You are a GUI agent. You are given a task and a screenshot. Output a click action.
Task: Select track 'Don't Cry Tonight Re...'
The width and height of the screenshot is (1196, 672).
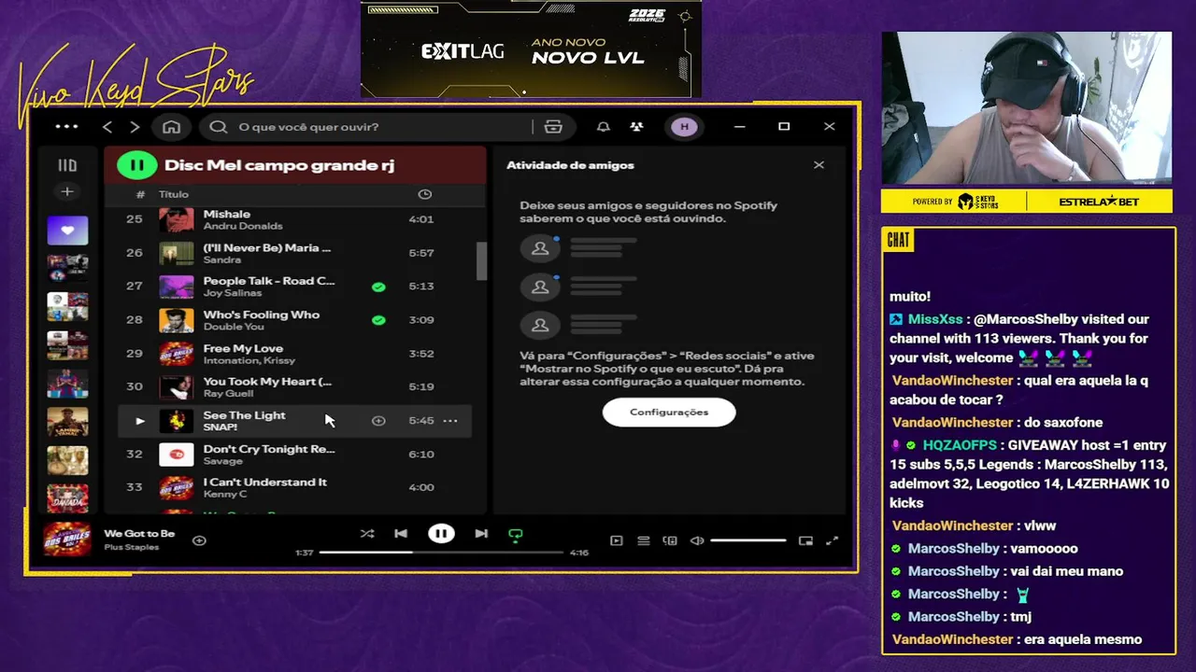click(x=294, y=455)
